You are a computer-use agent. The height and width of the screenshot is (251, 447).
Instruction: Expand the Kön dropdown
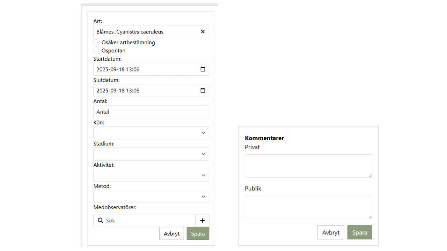click(151, 133)
